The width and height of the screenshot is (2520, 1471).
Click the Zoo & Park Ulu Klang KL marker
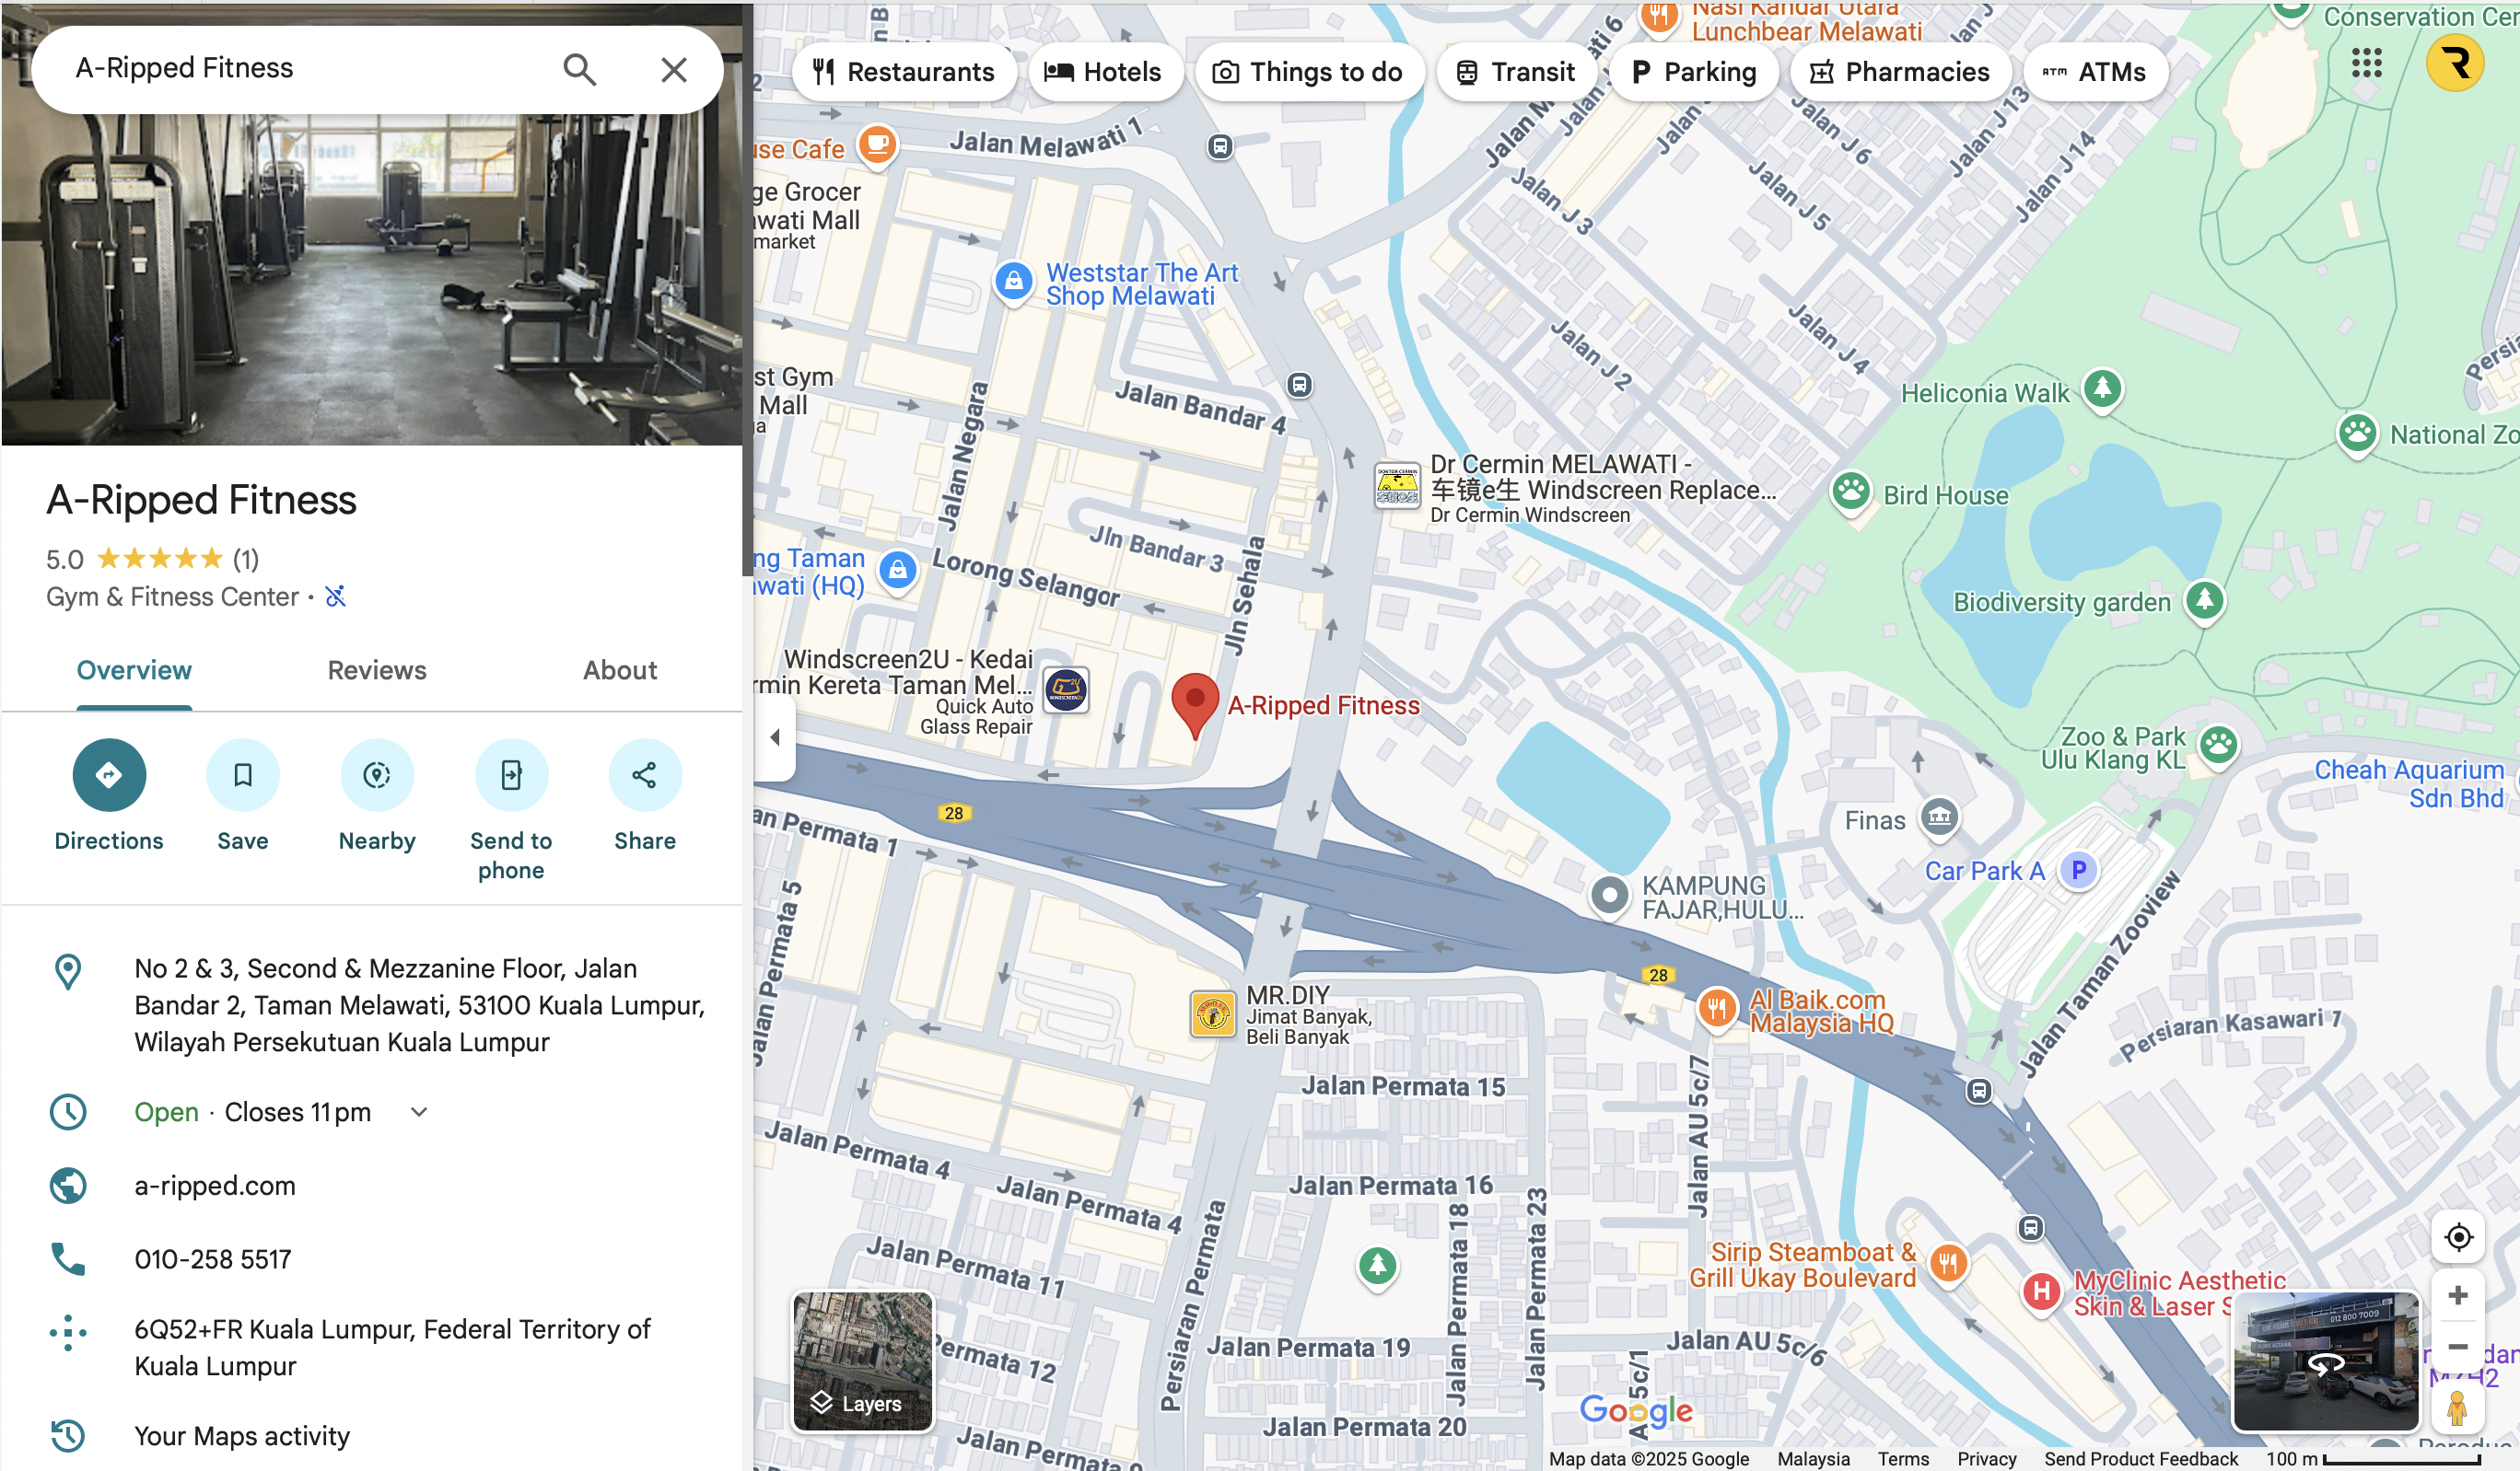2219,745
